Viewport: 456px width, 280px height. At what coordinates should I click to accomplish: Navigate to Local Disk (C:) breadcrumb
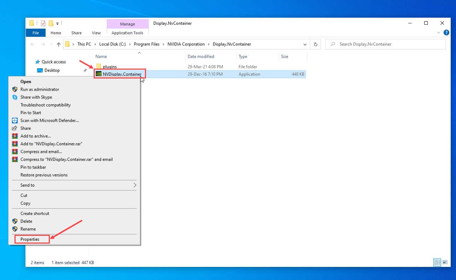(112, 44)
